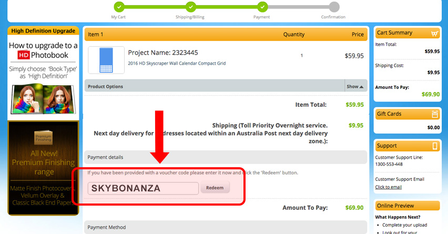This screenshot has width=448, height=234.
Task: Click the red HD logo badge
Action: (24, 55)
